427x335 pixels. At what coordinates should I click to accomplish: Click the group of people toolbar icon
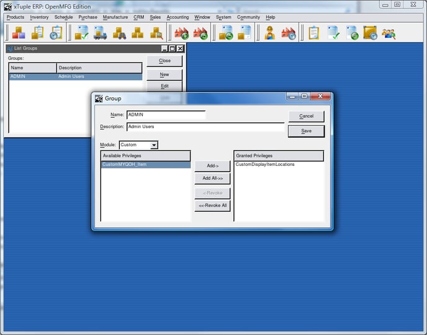389,33
